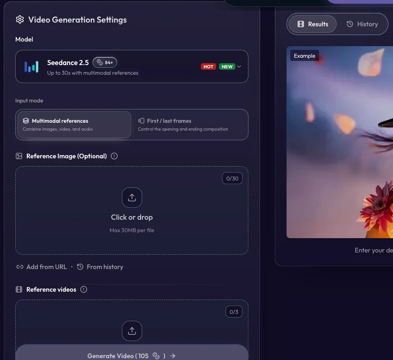Click the link chain icon beside Add from URL

click(20, 267)
